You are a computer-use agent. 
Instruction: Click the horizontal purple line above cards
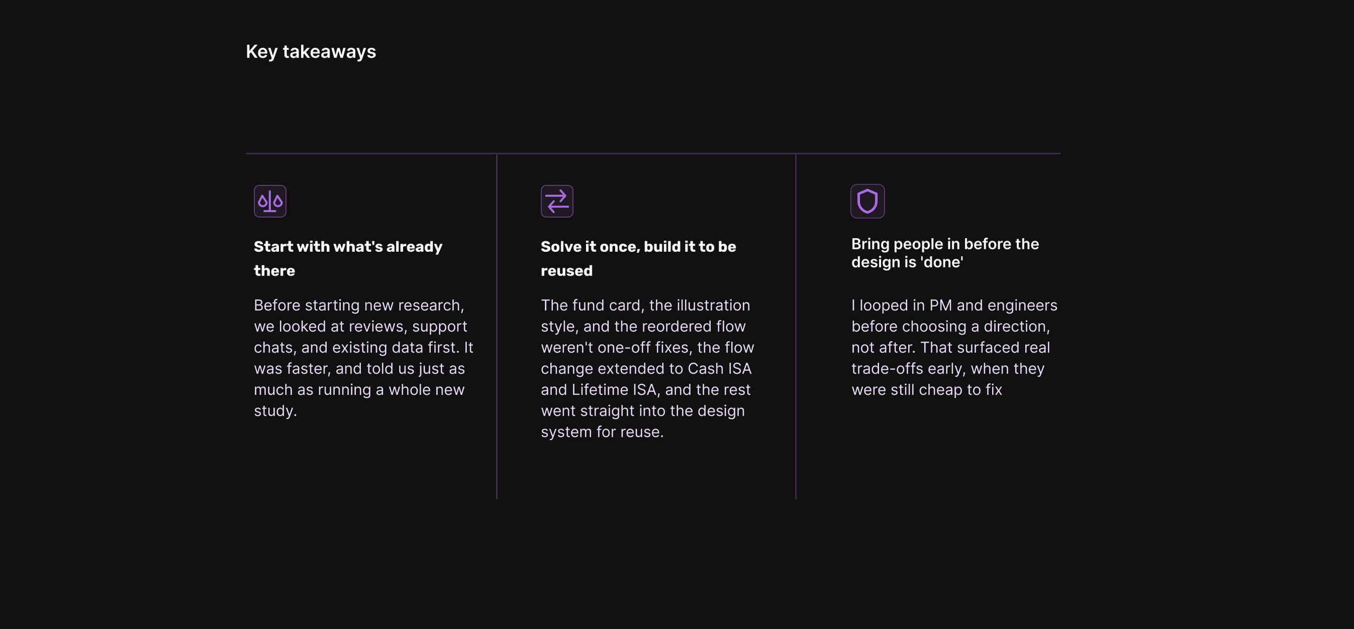[x=653, y=153]
